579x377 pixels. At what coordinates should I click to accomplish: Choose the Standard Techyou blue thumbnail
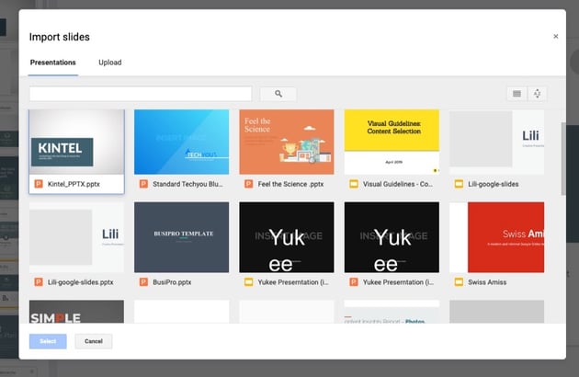[181, 143]
